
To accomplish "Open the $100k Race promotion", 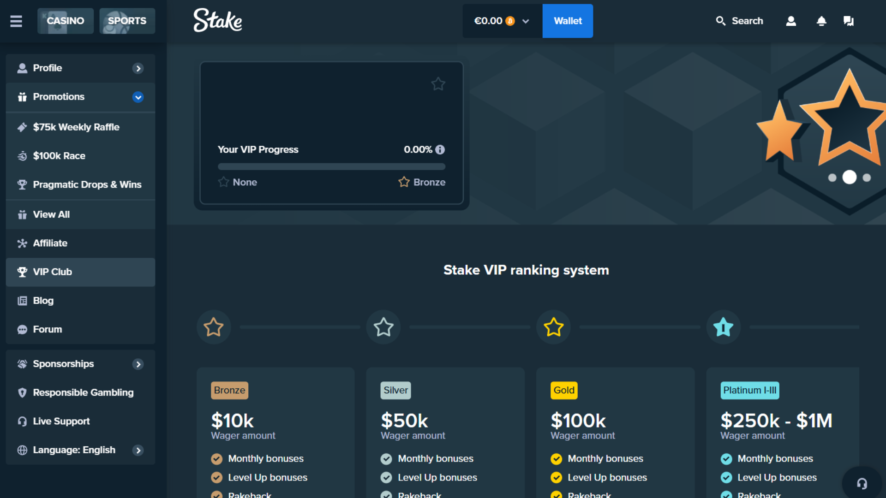I will pos(80,156).
